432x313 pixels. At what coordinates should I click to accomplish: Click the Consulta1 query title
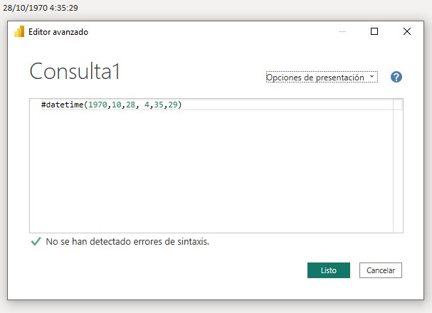tap(75, 71)
